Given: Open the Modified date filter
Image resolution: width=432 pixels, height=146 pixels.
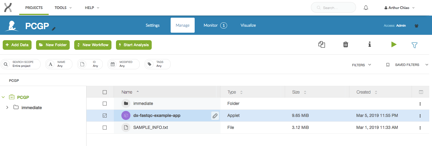Looking at the screenshot, I should click(124, 64).
